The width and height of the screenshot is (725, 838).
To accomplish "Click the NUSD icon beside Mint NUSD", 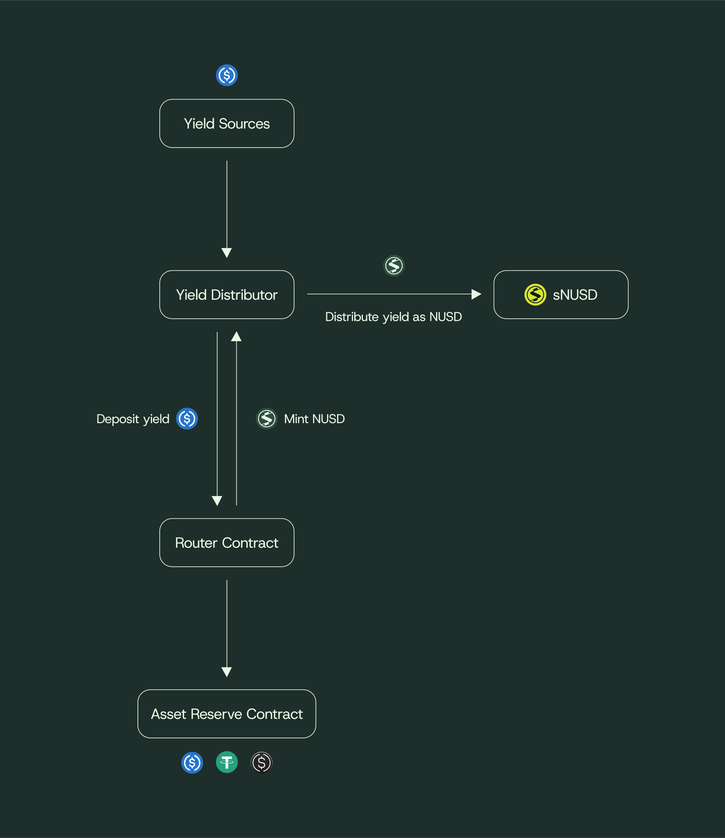I will pos(267,419).
